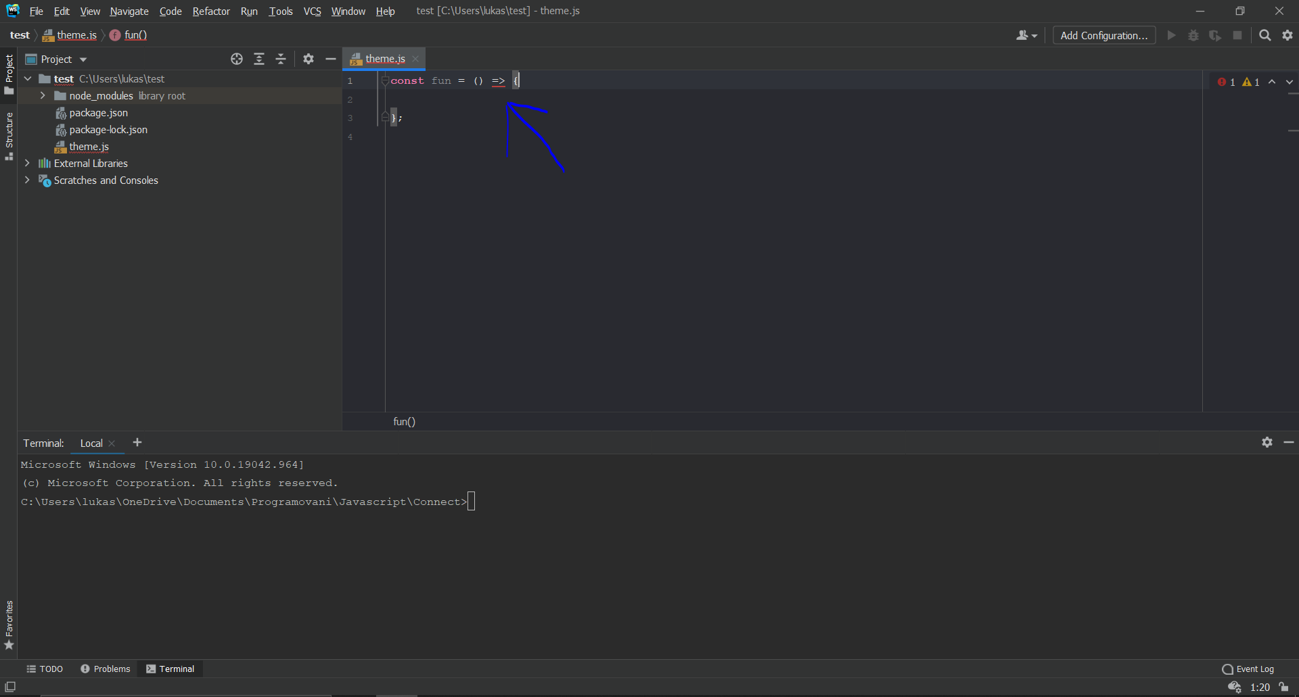Hide the Terminal panel using minimize icon
The height and width of the screenshot is (697, 1299).
[1289, 443]
